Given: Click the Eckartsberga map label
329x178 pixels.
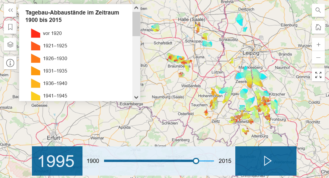Looking at the screenshot, I should point(131,104).
